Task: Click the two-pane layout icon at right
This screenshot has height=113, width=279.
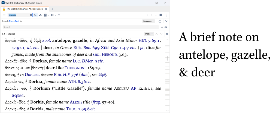Action: point(161,15)
